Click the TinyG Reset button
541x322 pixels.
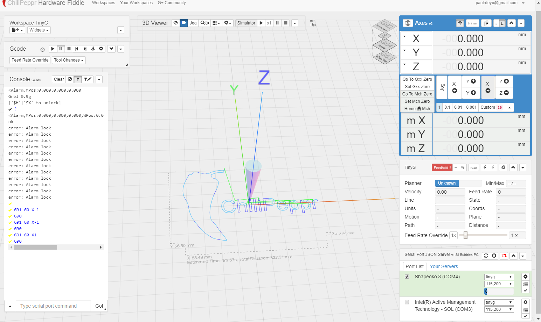tap(474, 168)
